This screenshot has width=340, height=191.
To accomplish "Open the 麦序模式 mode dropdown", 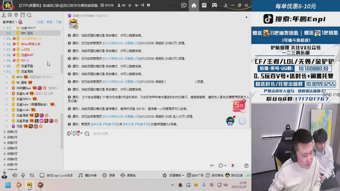I will (10, 22).
